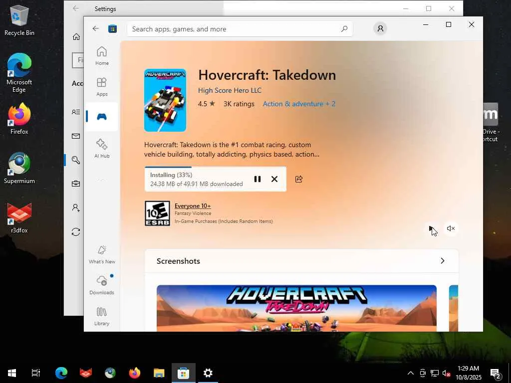The width and height of the screenshot is (511, 383).
Task: Open the user profile account icon
Action: [380, 28]
